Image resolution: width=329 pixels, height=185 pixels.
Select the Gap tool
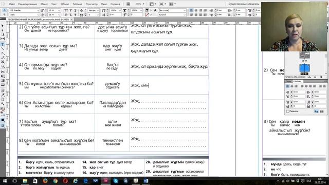click(x=3, y=39)
